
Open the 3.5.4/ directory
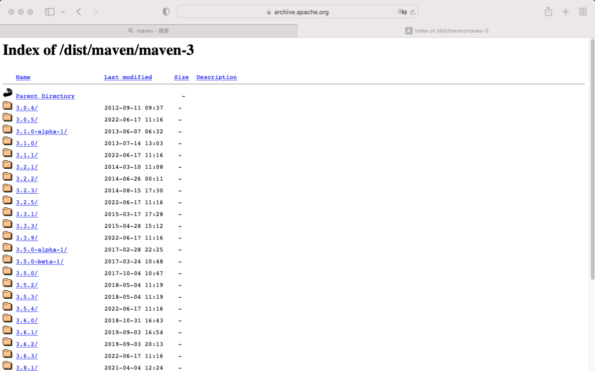click(27, 309)
